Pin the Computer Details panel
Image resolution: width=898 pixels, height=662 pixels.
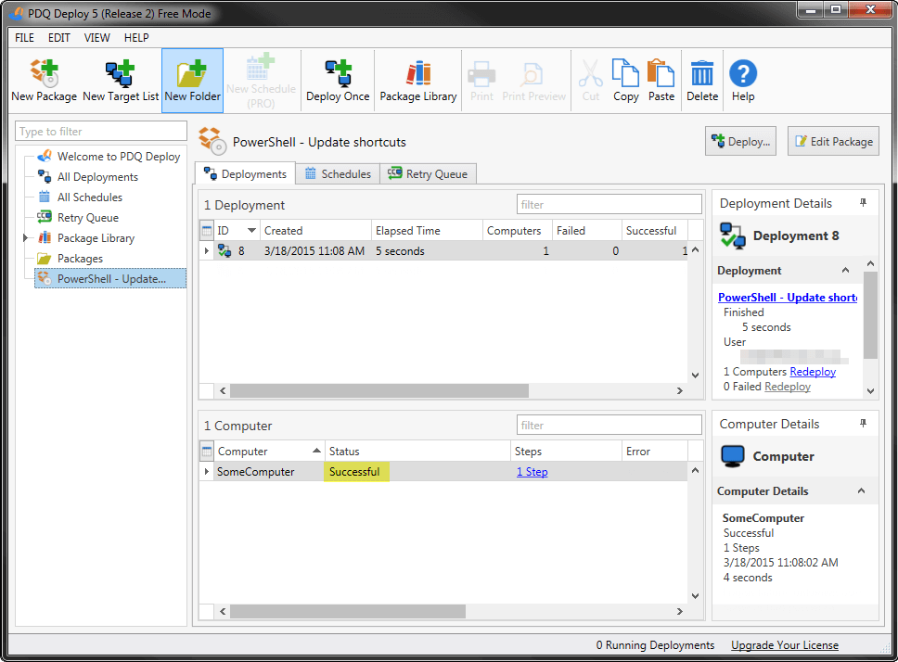[863, 424]
